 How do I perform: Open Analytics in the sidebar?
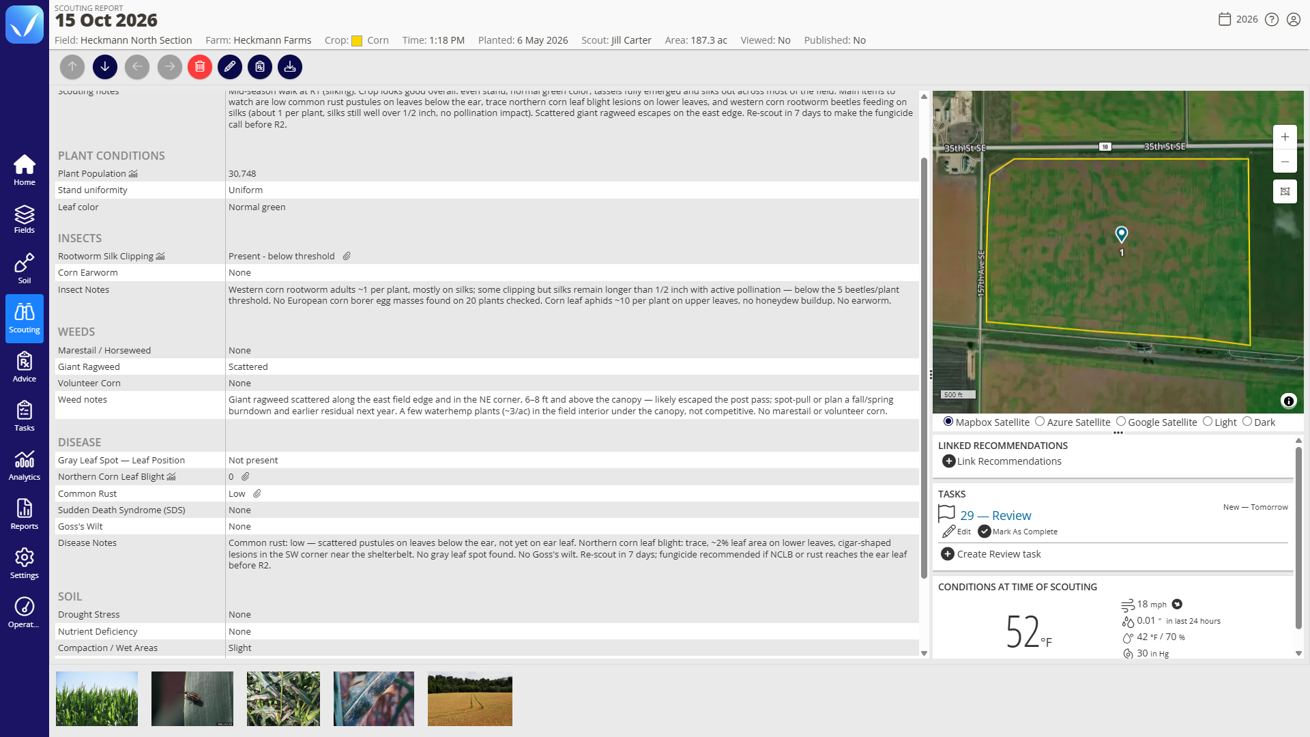click(25, 465)
